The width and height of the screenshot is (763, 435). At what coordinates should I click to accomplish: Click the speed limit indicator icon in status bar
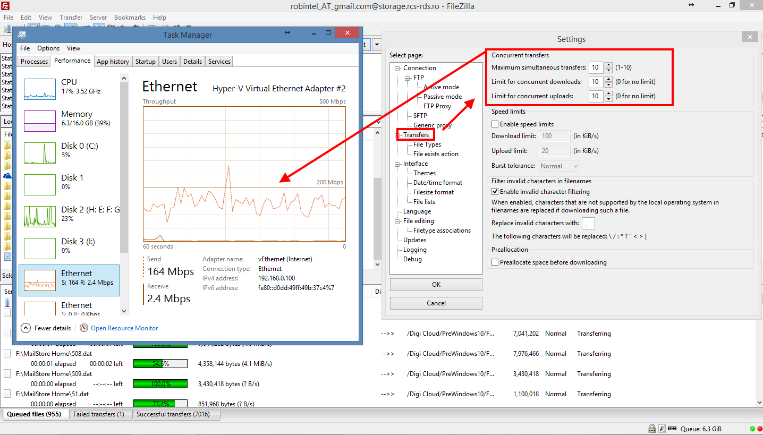click(672, 429)
